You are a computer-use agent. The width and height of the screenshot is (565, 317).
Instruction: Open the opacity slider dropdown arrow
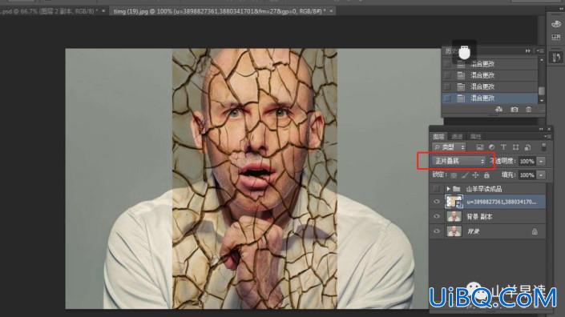tap(541, 162)
